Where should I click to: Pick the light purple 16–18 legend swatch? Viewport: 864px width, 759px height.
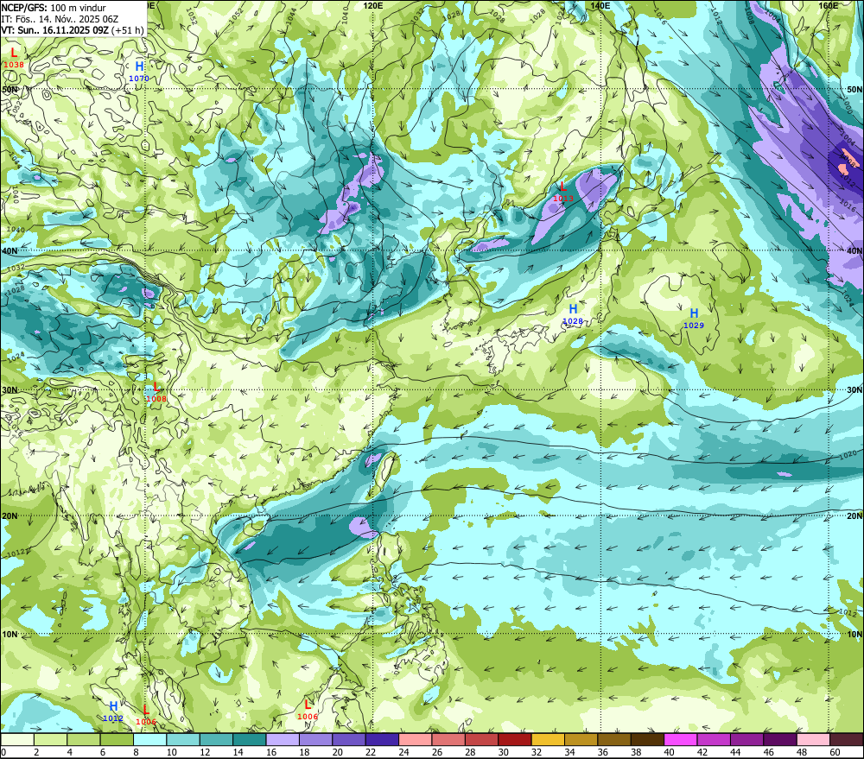283,739
